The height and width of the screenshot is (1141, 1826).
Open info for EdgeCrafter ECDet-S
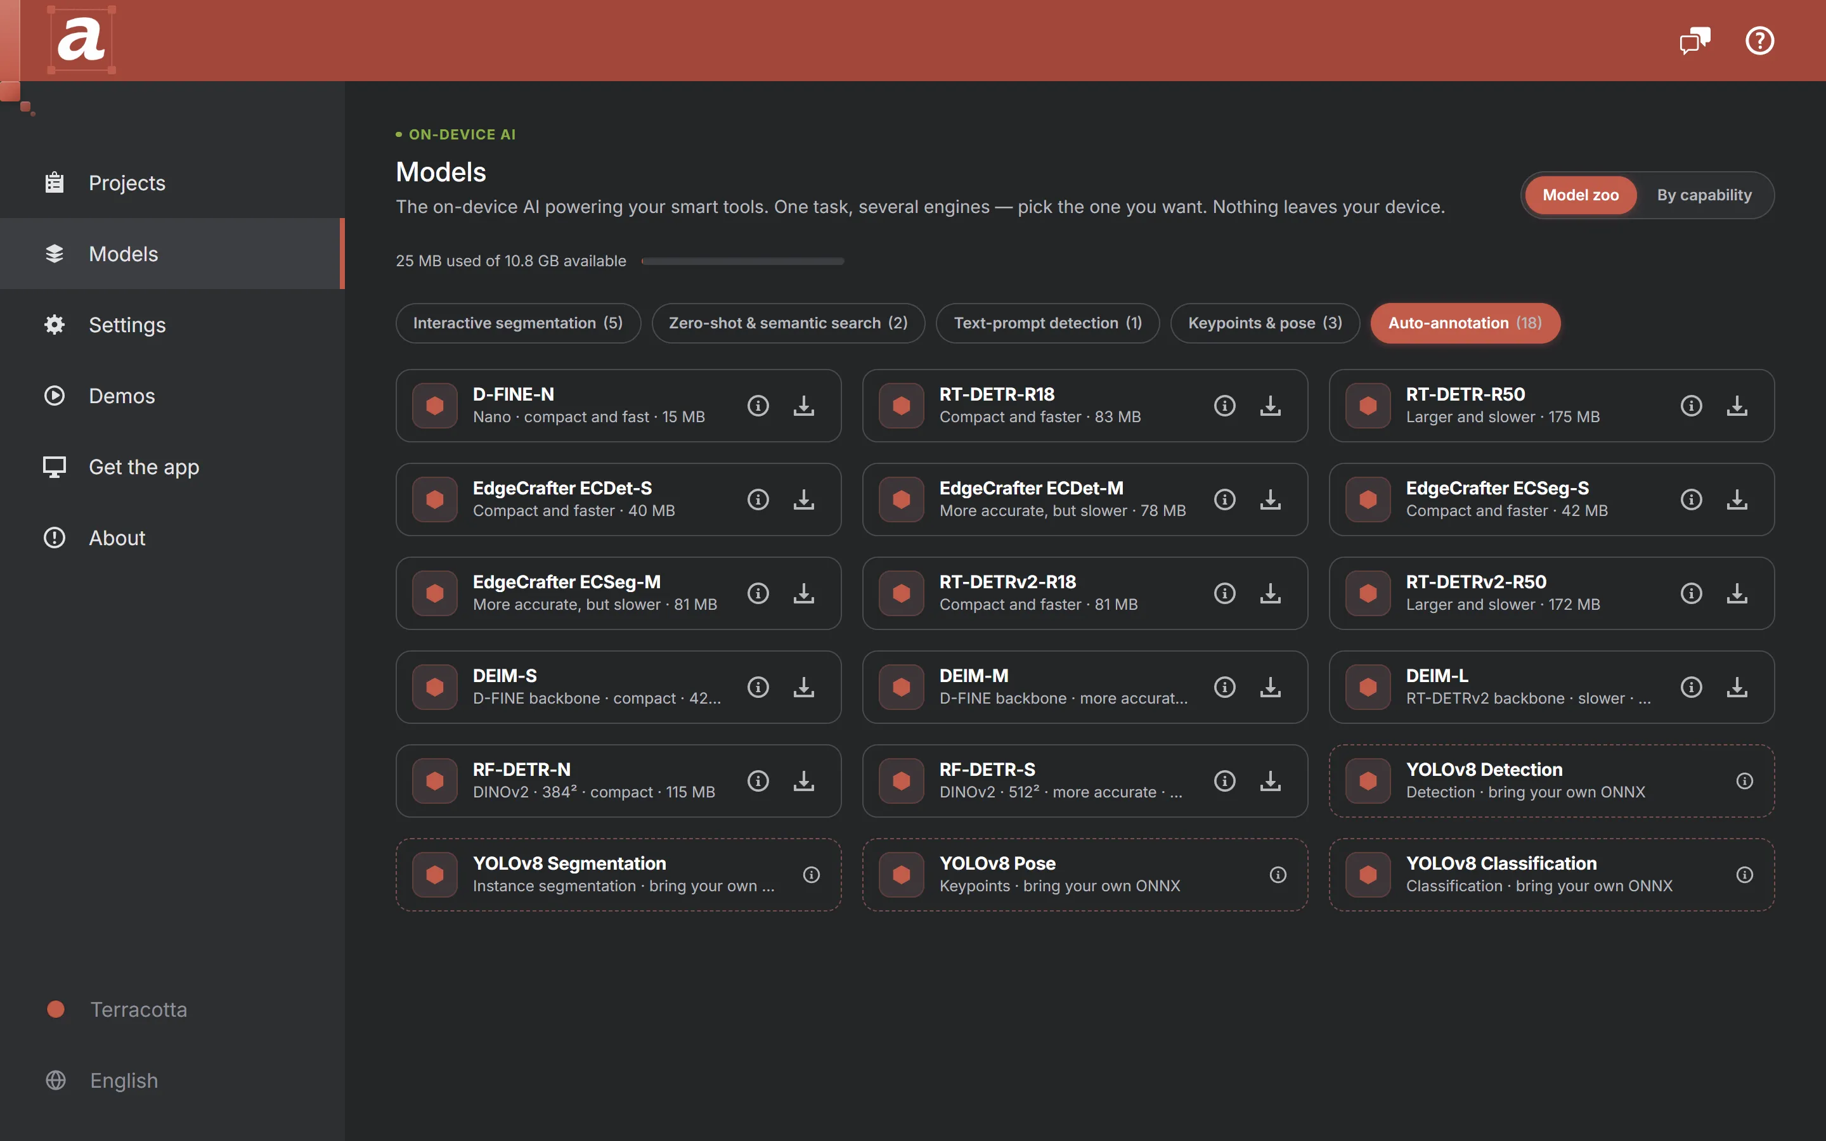point(758,500)
